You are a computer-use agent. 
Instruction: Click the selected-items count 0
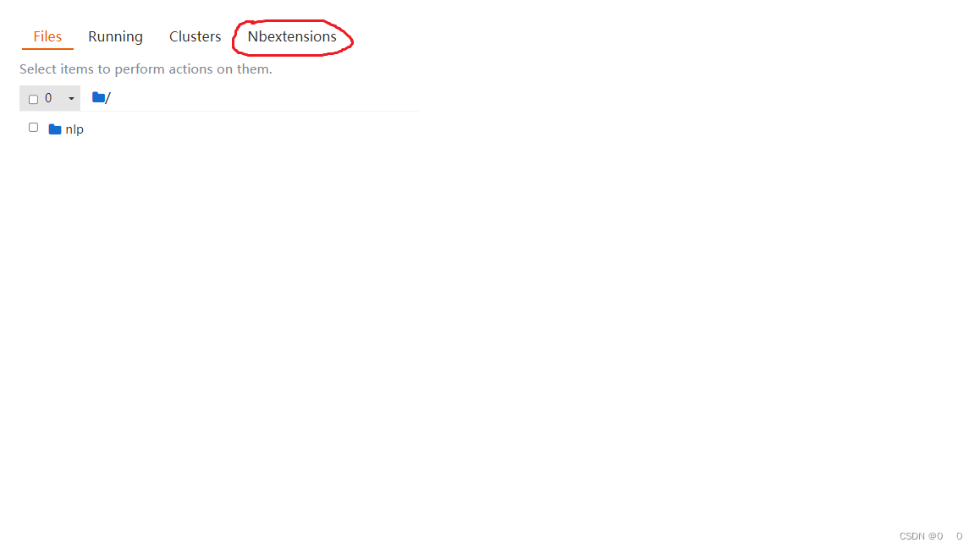click(48, 98)
